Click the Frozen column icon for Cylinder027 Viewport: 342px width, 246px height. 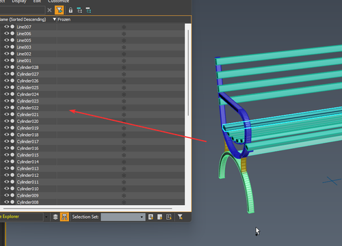(124, 74)
